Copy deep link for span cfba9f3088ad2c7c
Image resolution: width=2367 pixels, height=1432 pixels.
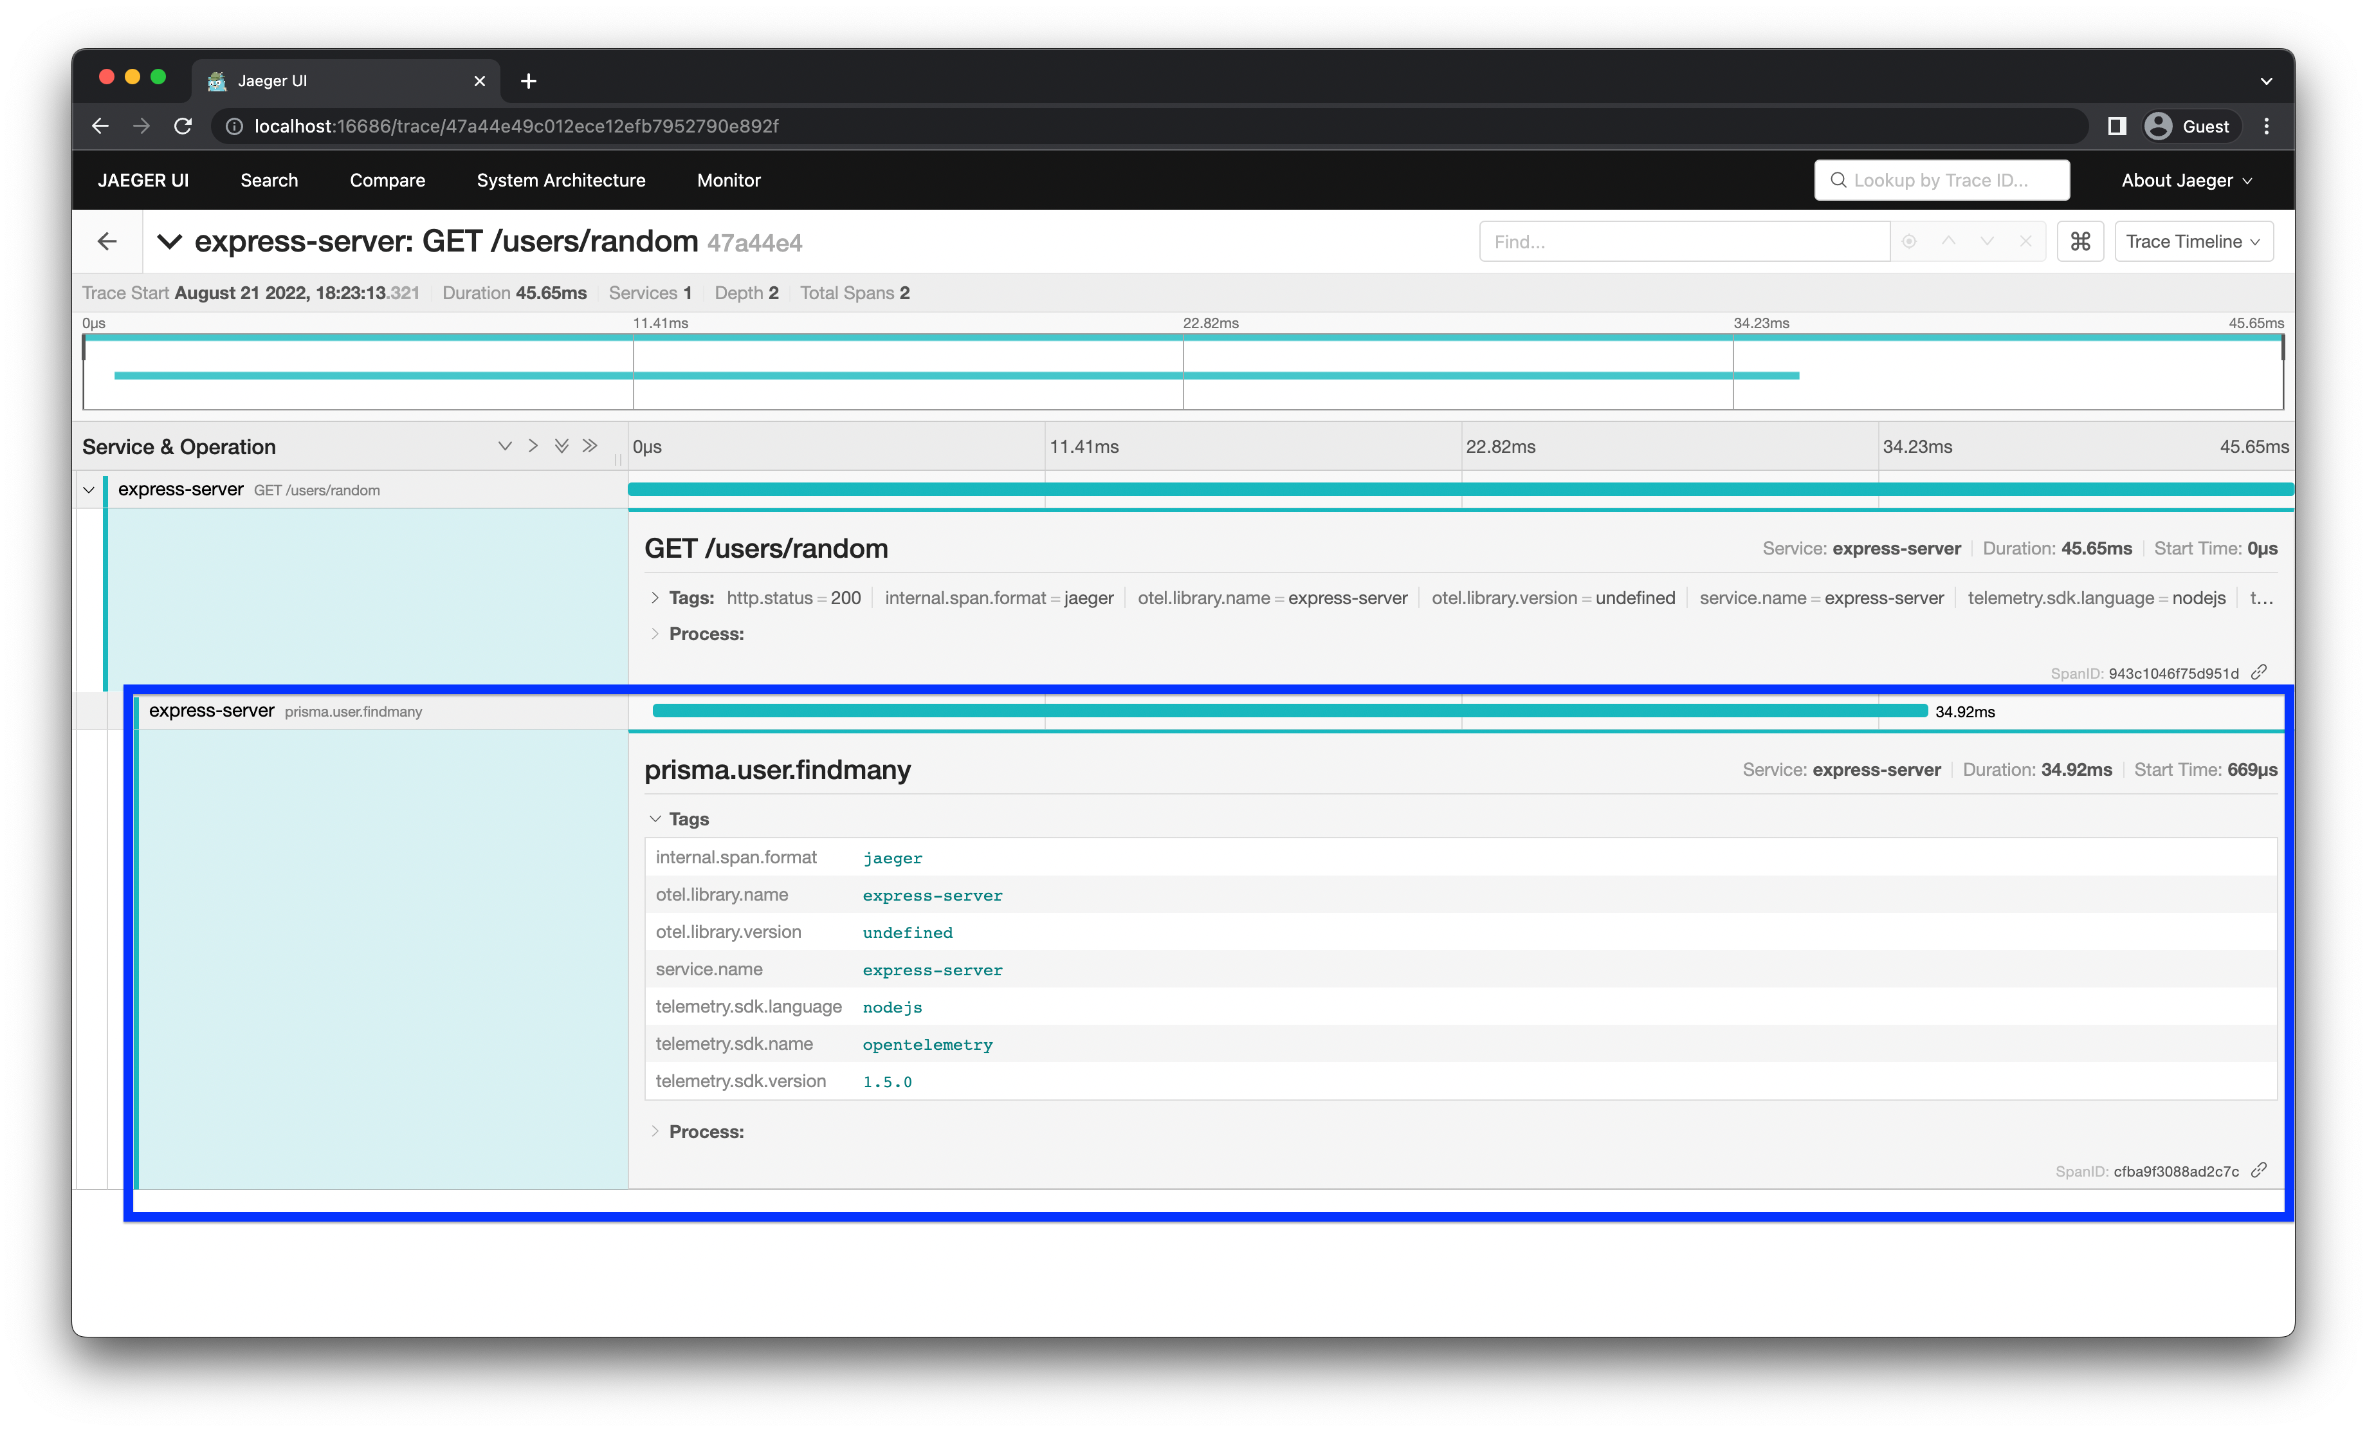pyautogui.click(x=2260, y=1170)
